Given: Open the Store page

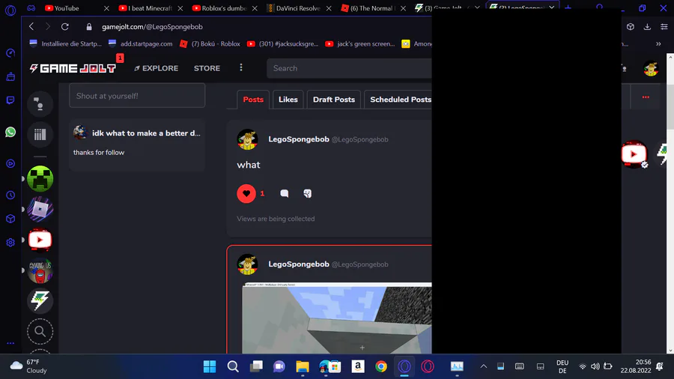Looking at the screenshot, I should coord(207,68).
